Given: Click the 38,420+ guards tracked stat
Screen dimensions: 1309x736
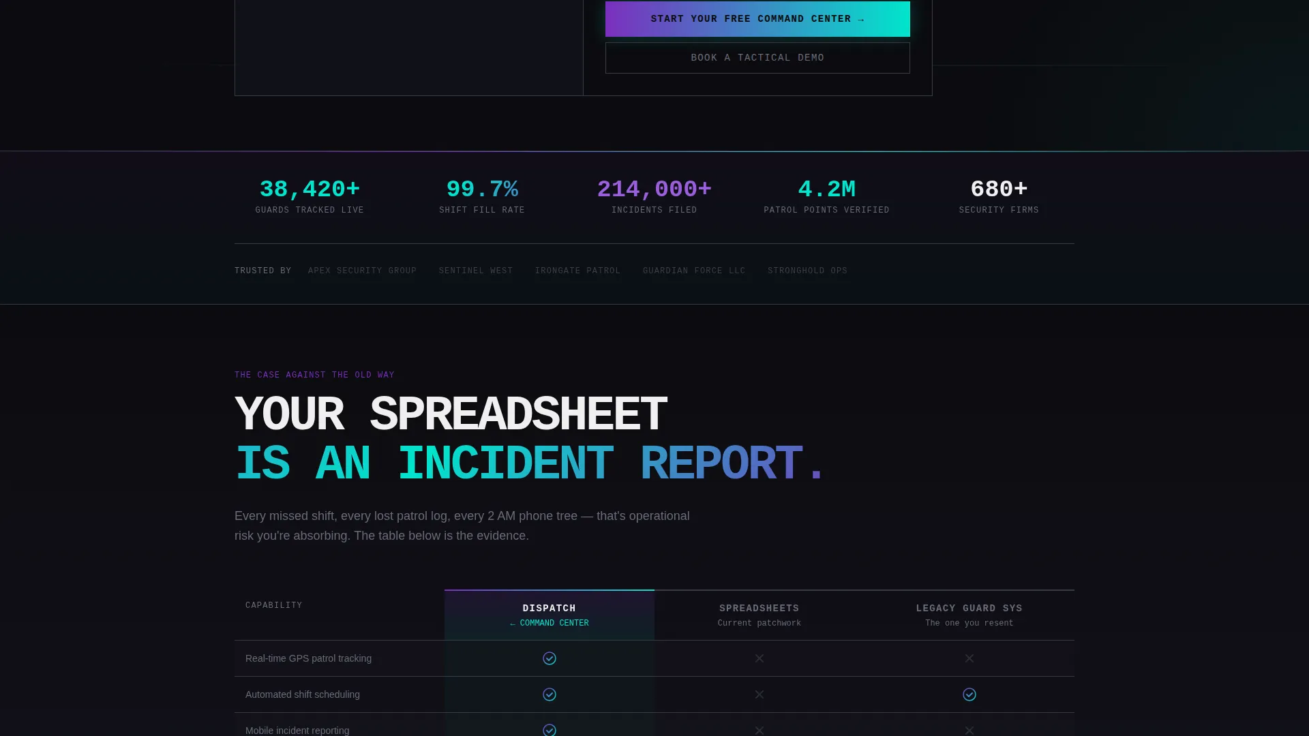Looking at the screenshot, I should [310, 196].
